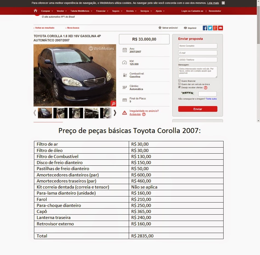Expand the Financiar menu

pyautogui.click(x=102, y=11)
